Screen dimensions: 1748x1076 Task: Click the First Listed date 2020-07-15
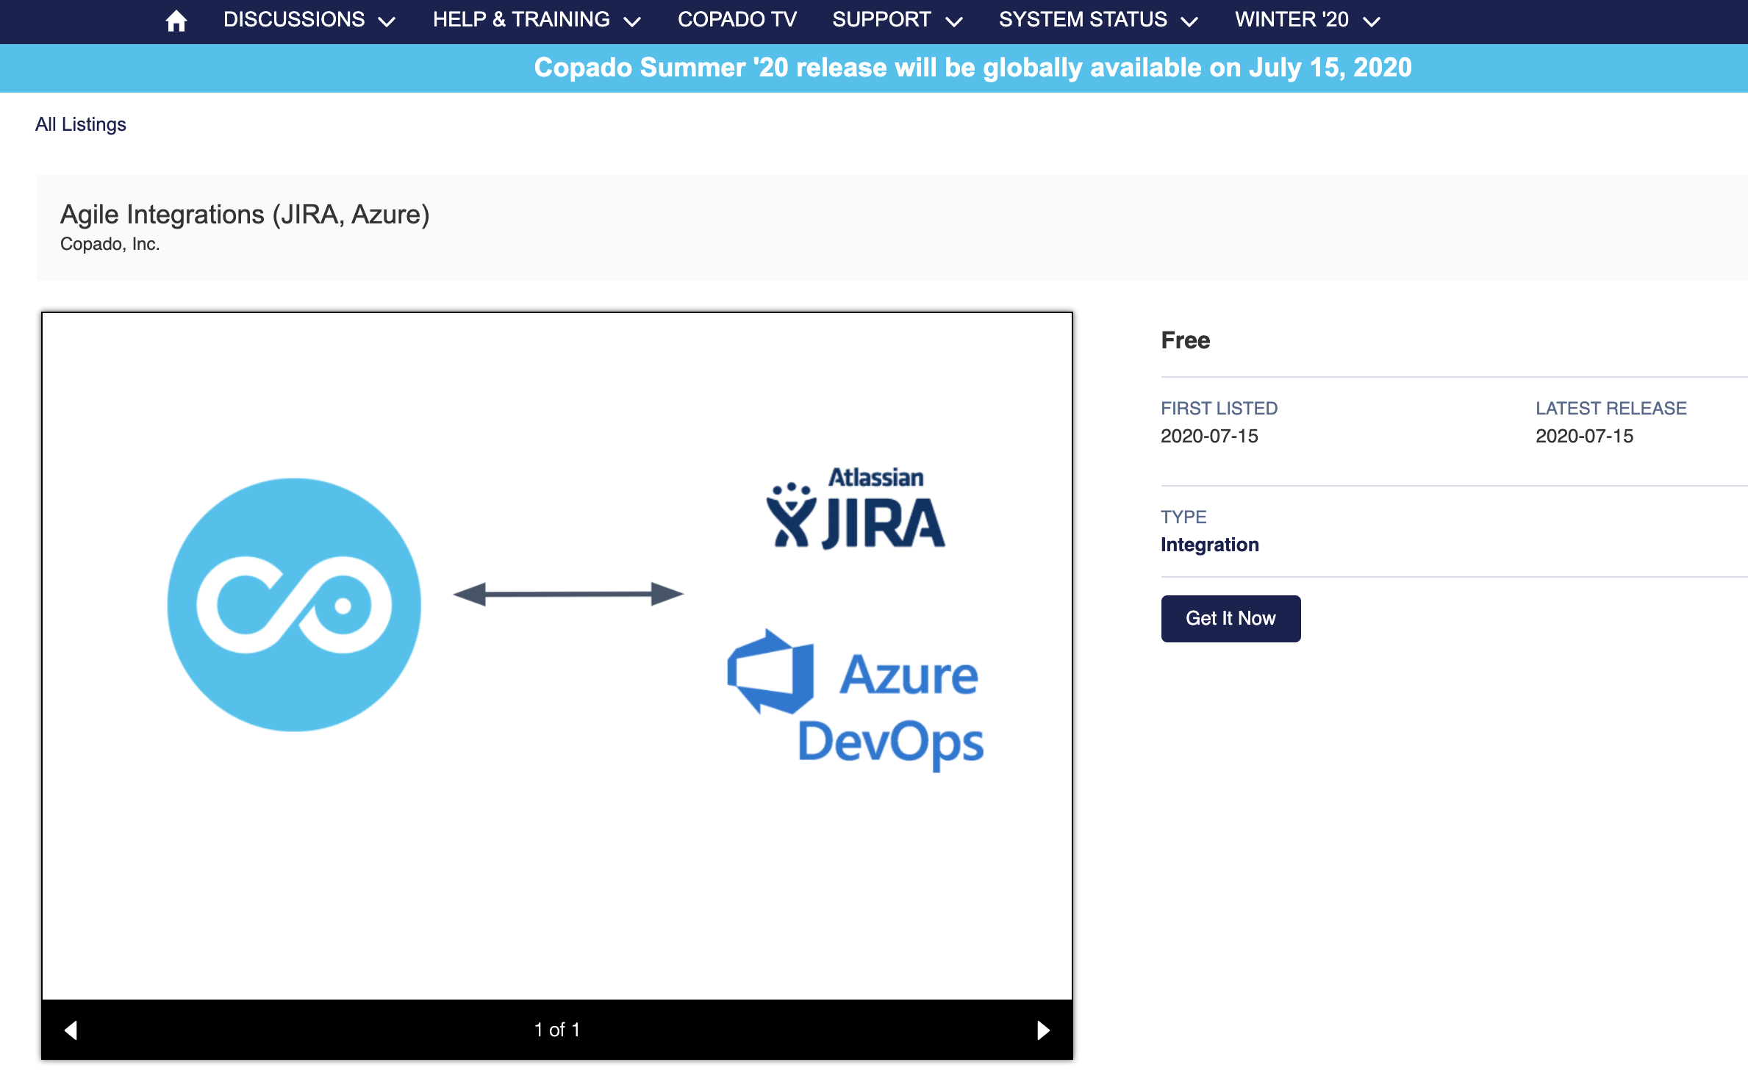pos(1209,436)
